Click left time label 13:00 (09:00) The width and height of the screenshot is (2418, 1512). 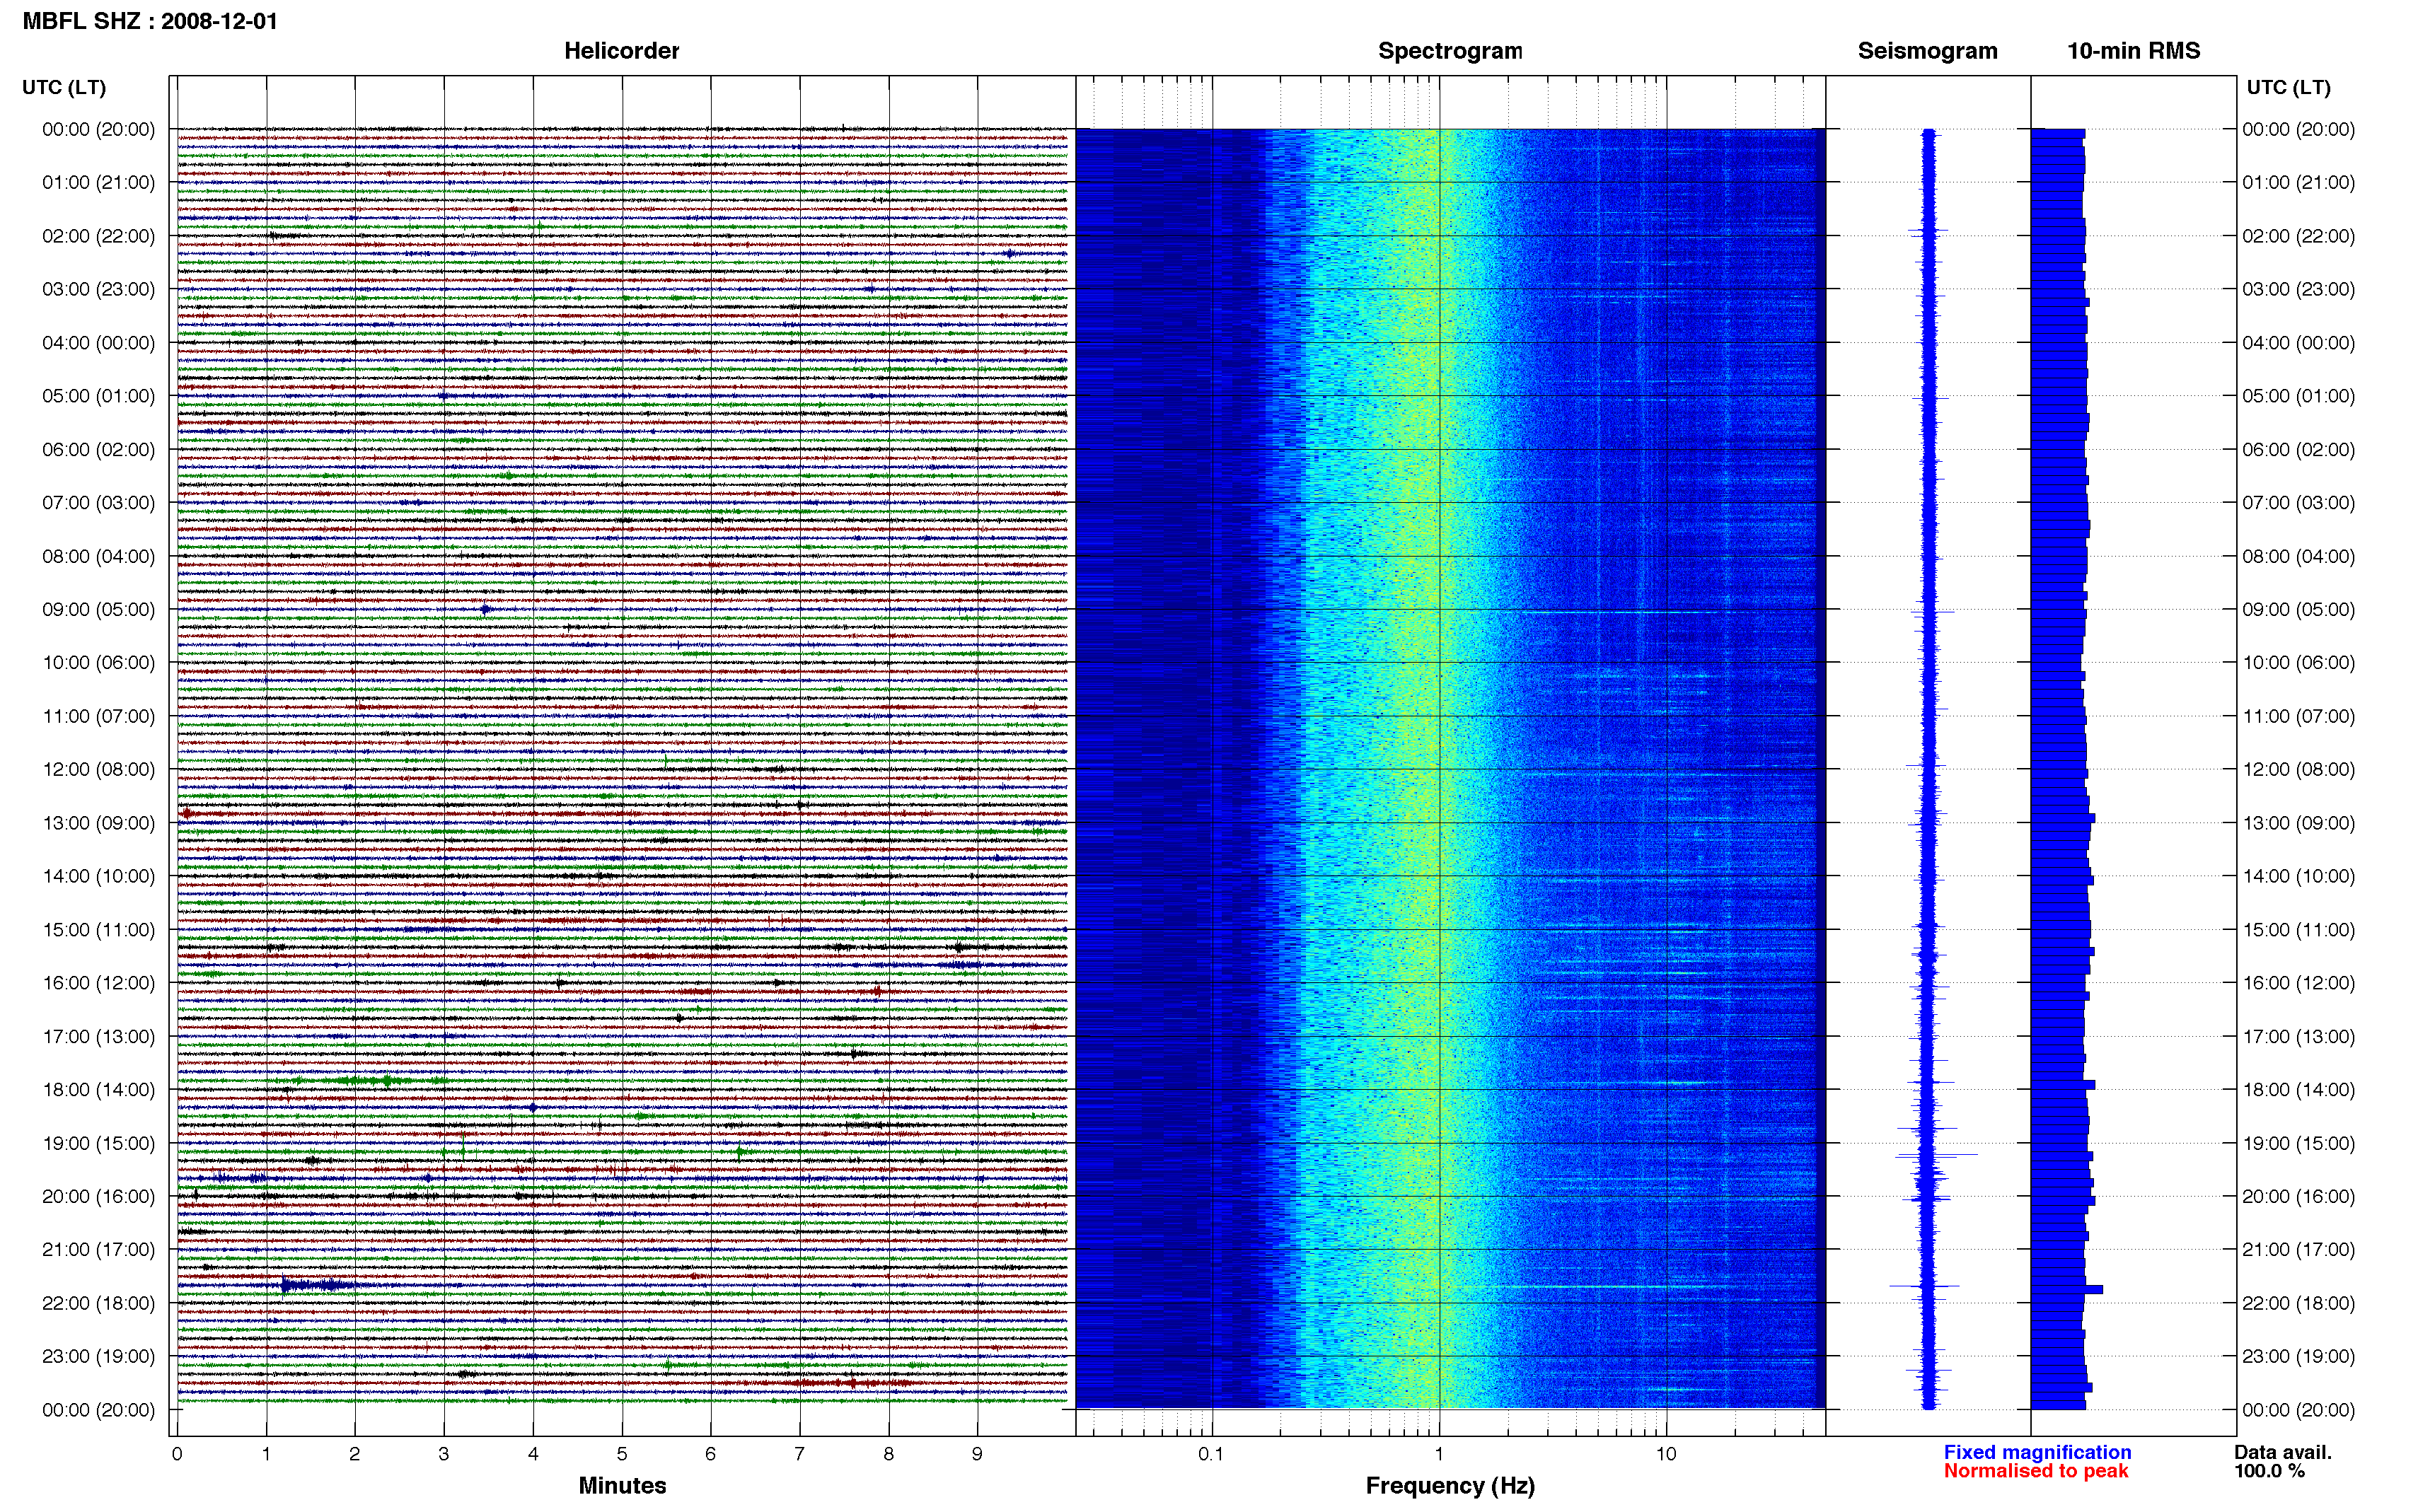coord(98,823)
